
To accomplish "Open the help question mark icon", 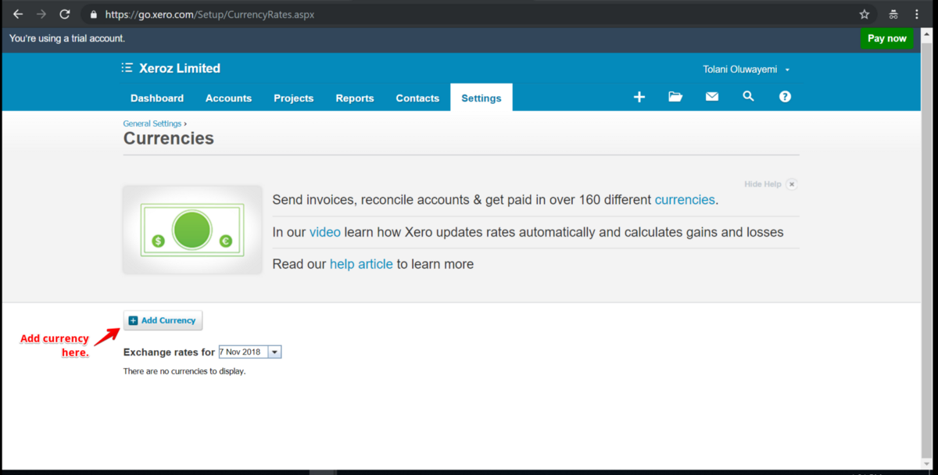I will [x=785, y=97].
